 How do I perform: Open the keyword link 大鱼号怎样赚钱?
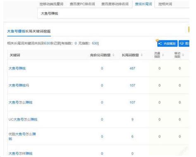point(20,153)
